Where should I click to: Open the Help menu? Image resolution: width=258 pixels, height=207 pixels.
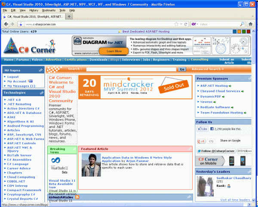72,10
